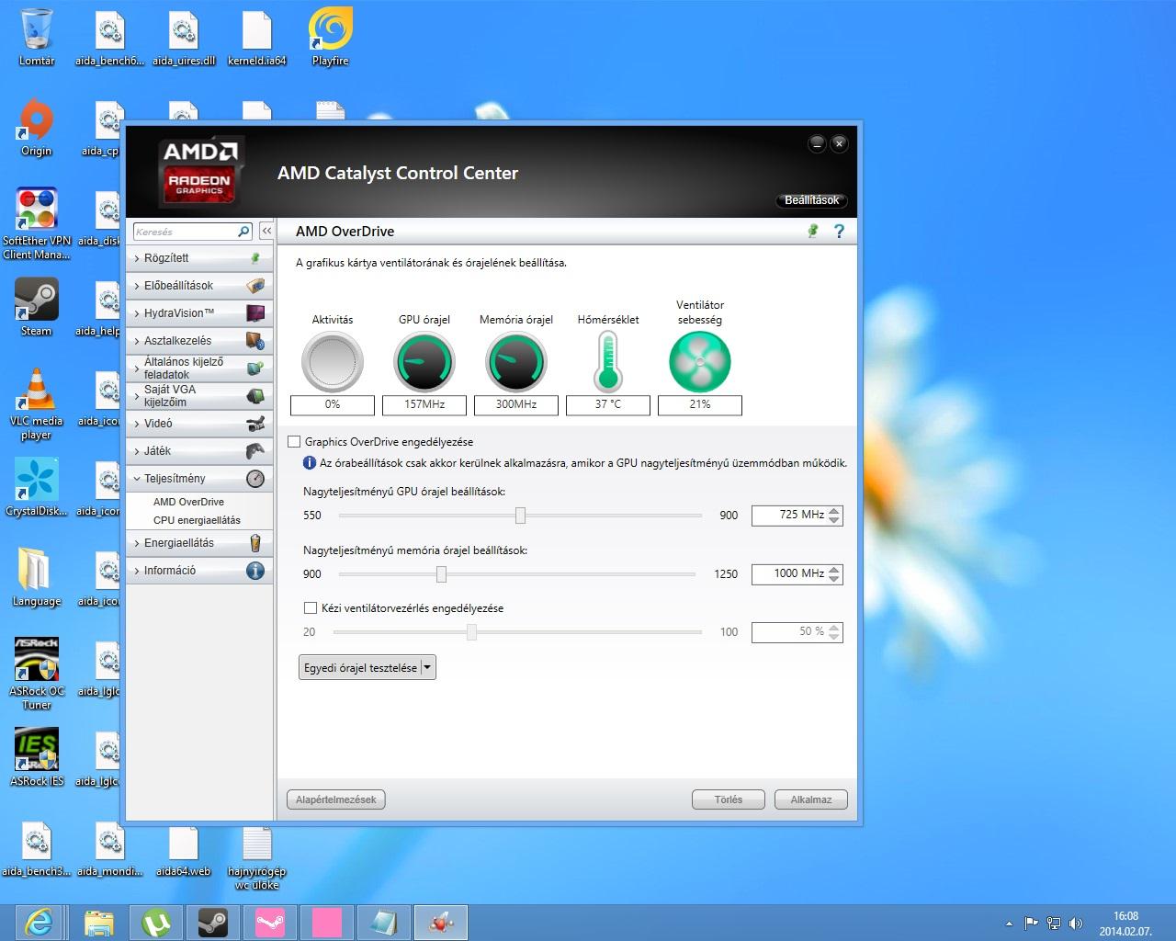1176x941 pixels.
Task: Click the Alapértelmezések button
Action: [x=336, y=799]
